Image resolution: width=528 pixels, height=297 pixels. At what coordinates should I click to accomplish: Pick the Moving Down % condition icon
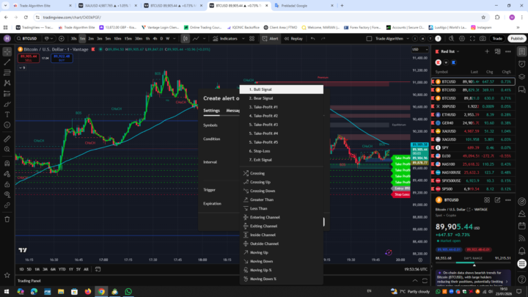(245, 279)
